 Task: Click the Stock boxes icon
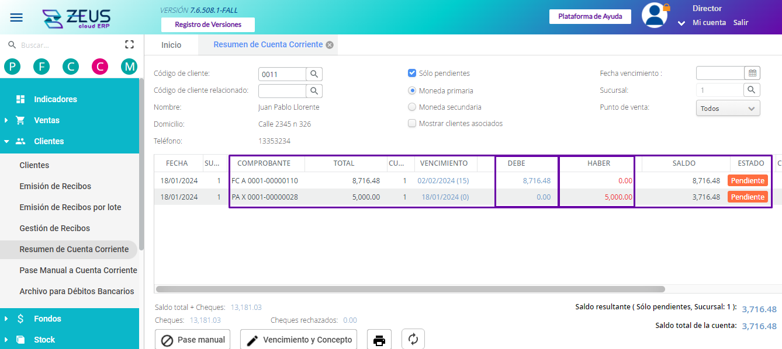click(x=20, y=340)
